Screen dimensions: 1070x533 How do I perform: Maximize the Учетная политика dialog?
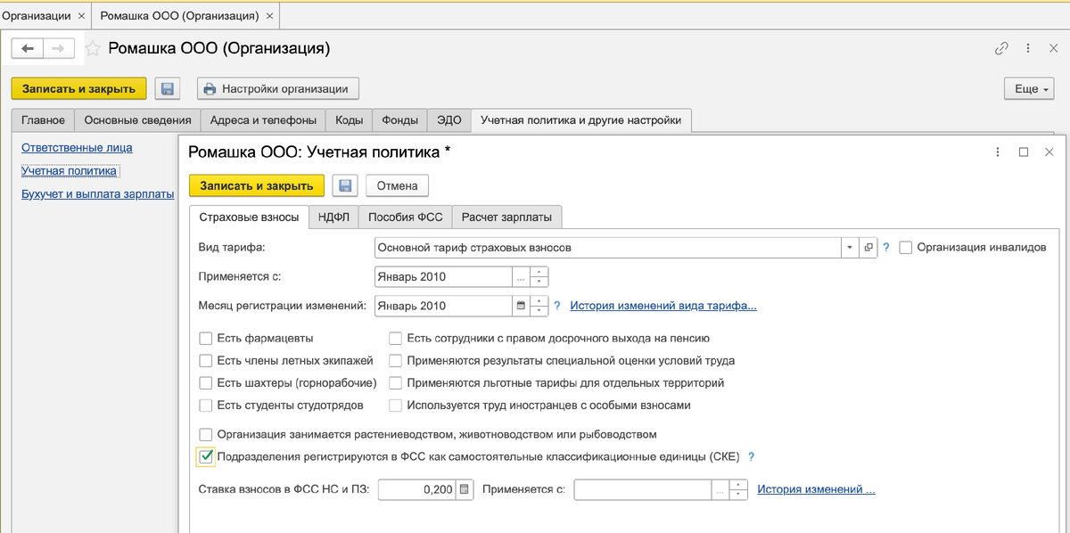[1024, 152]
